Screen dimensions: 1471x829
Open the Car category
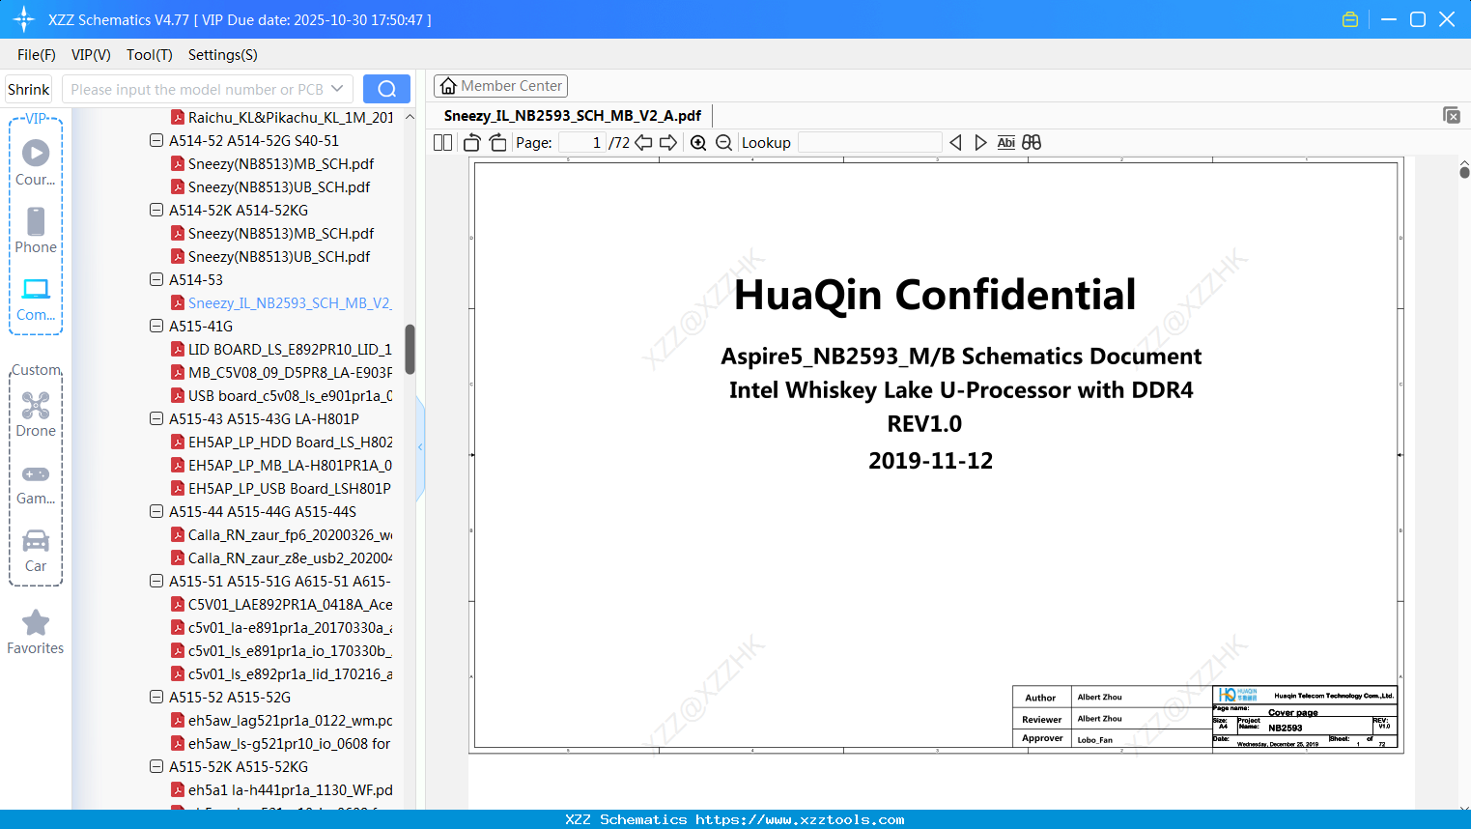(36, 551)
